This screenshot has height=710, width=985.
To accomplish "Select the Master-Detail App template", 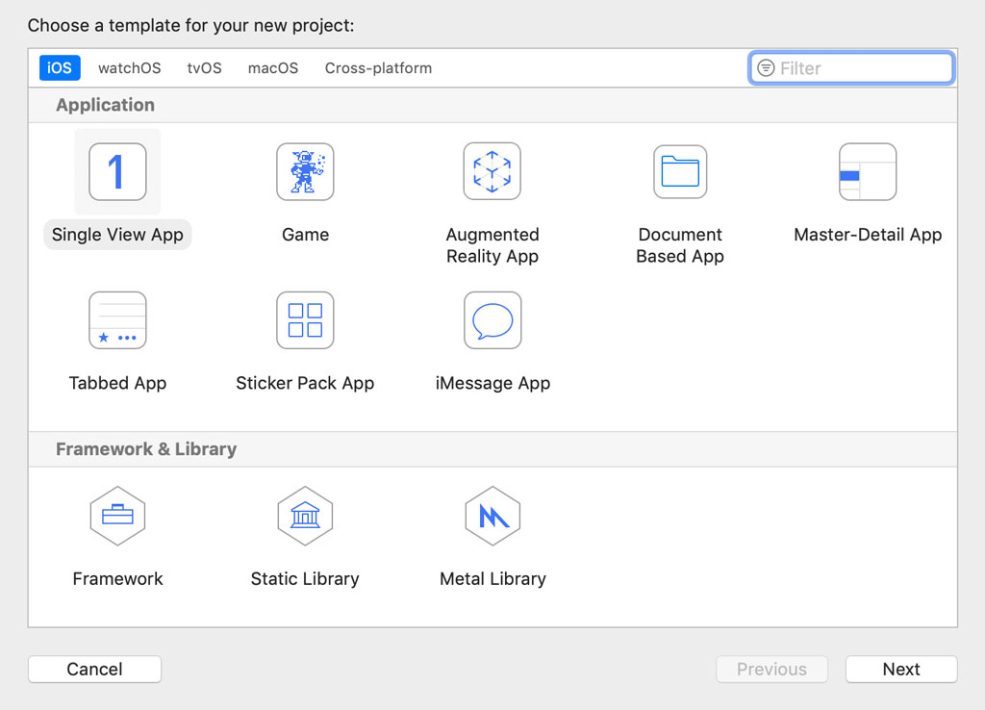I will point(868,171).
